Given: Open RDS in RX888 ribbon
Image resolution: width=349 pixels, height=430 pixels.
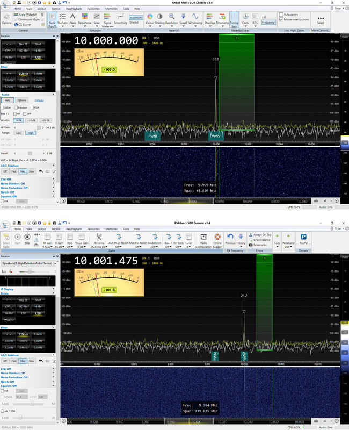Looking at the screenshot, I should (x=255, y=20).
